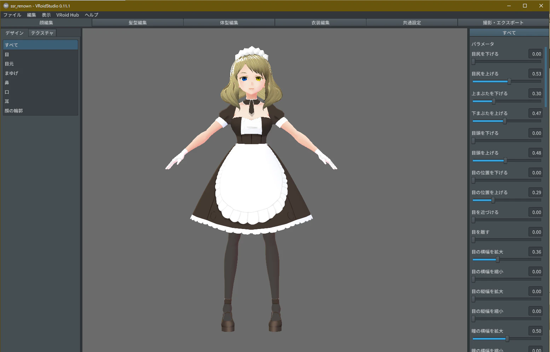Screen dimensions: 550x352
Task: Click the 目尻を下げる slider
Action: (507, 61)
